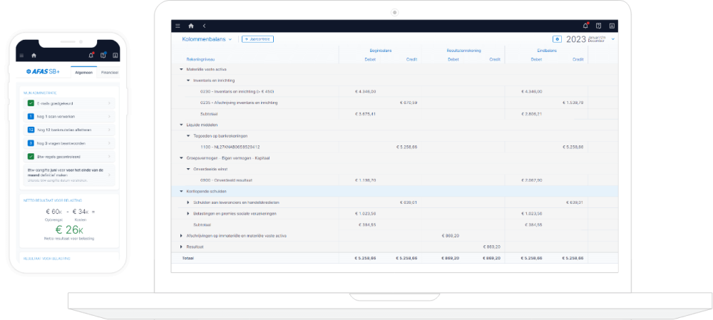Screen dimensions: 713x320
Task: Click the € 34K Kosten value on the phone
Action: (81, 212)
